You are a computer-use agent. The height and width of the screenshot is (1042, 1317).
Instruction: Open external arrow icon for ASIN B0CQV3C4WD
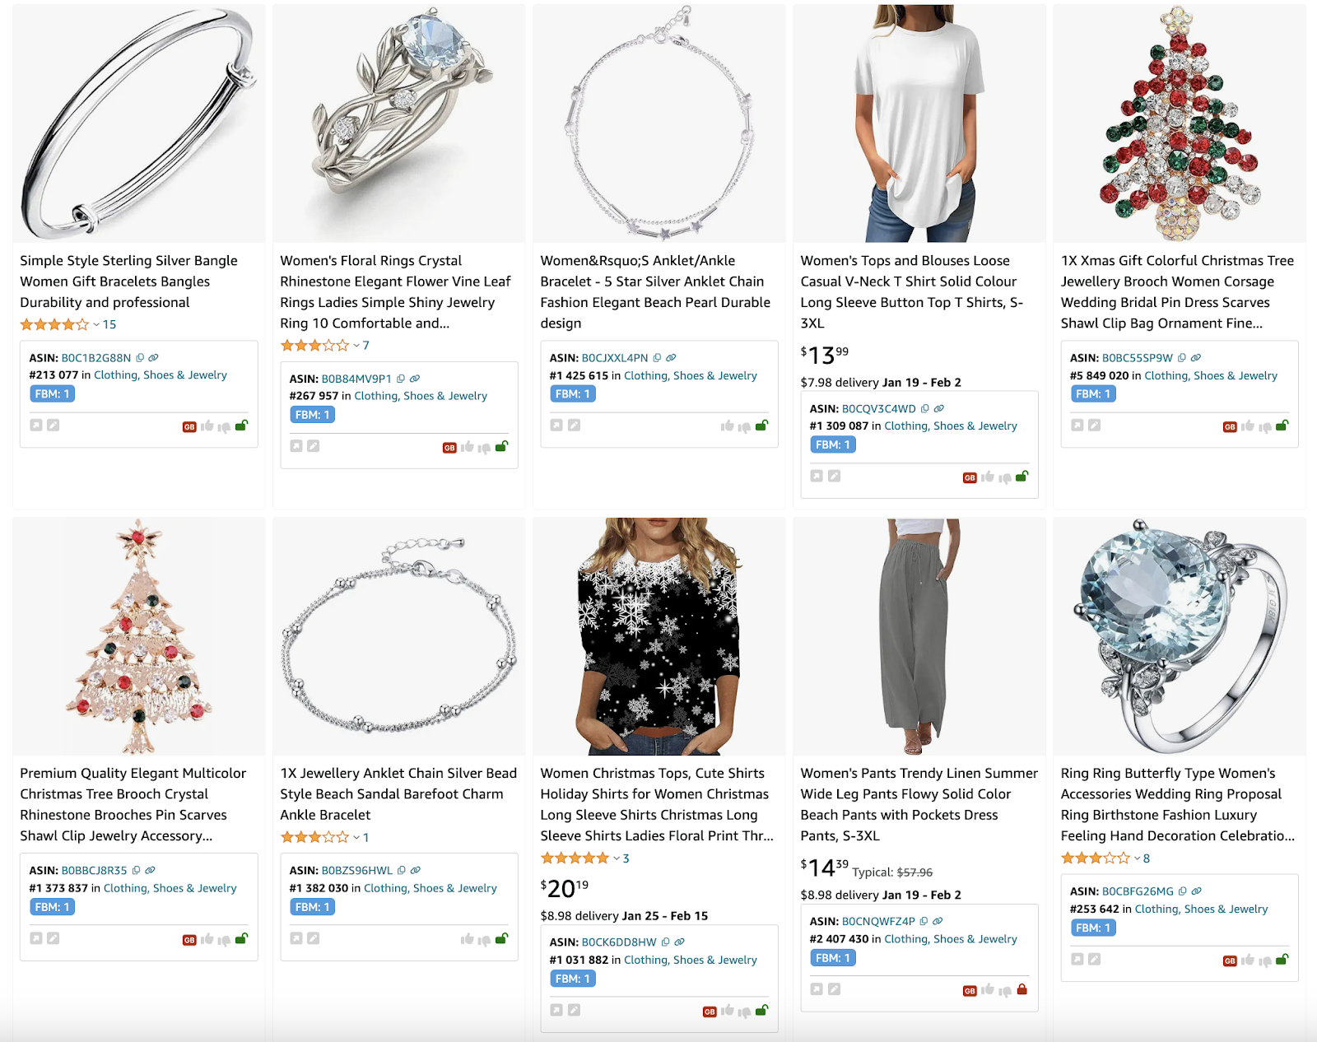point(817,476)
